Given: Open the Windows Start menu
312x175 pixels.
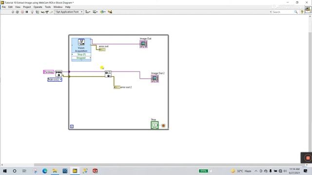Looking at the screenshot, I should pos(5,171).
